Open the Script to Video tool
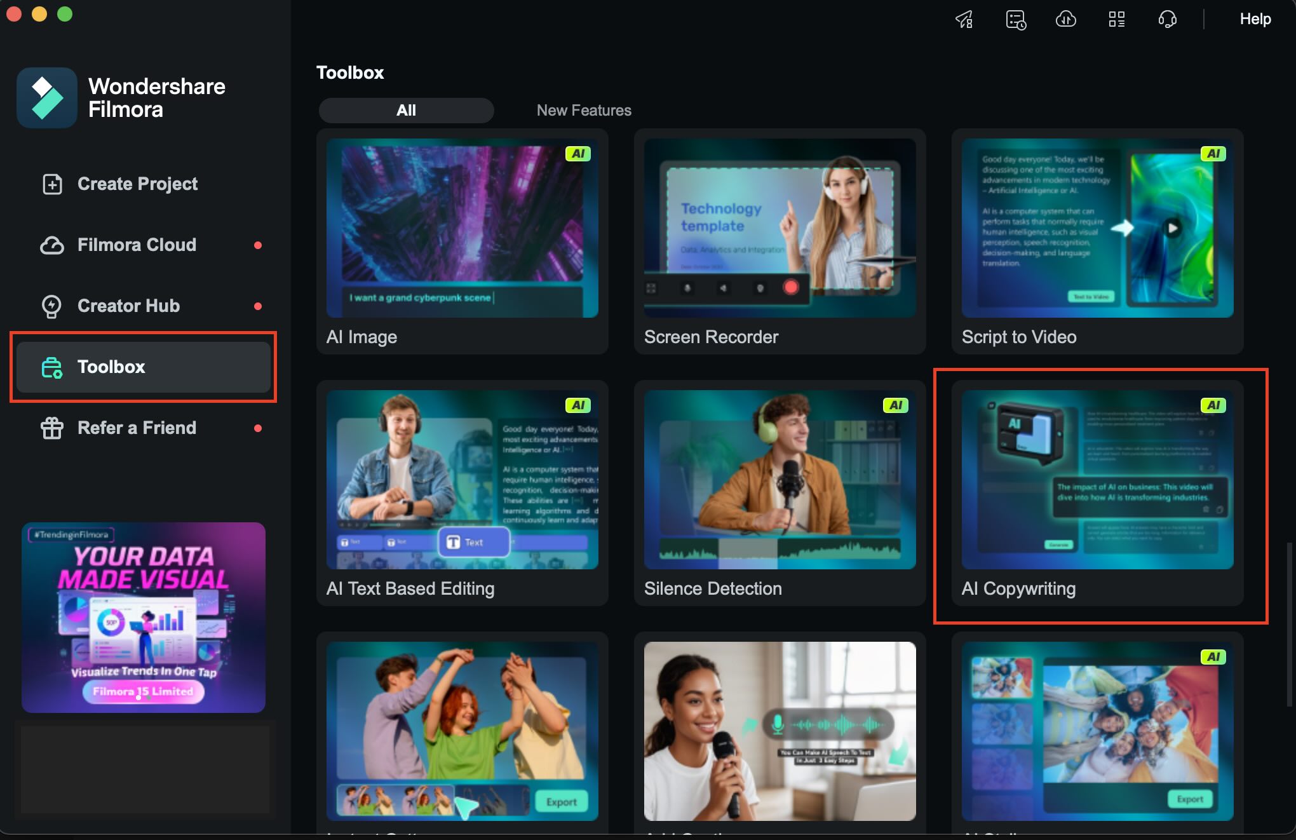 [1096, 229]
